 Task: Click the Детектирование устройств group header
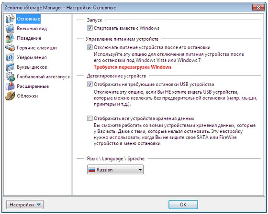tap(116, 76)
